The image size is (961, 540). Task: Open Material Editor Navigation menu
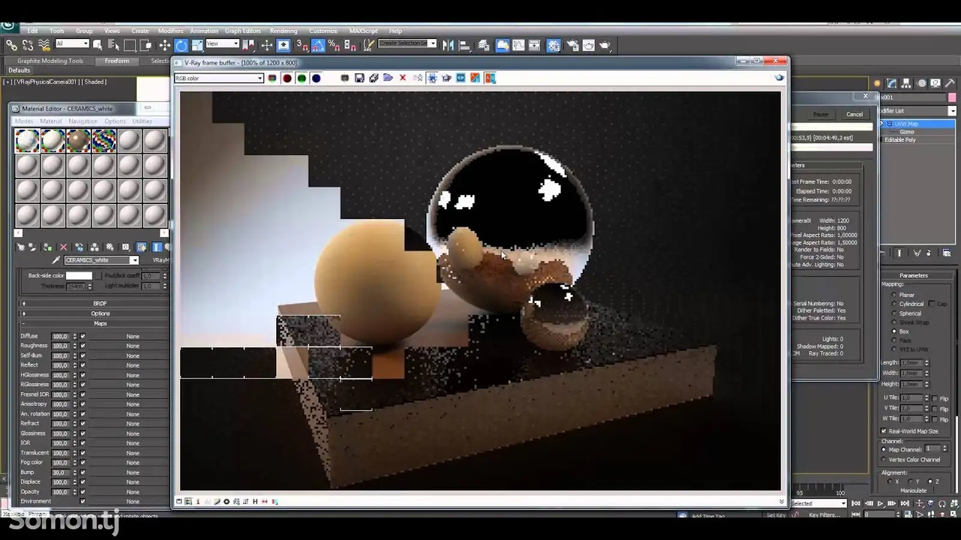[x=83, y=122]
